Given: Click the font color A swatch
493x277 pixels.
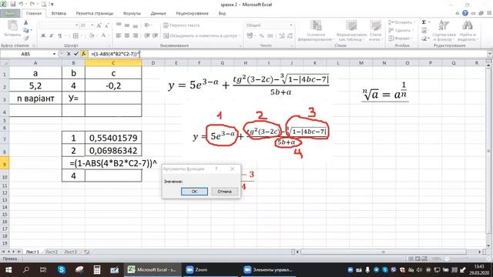Looking at the screenshot, I should [x=102, y=35].
